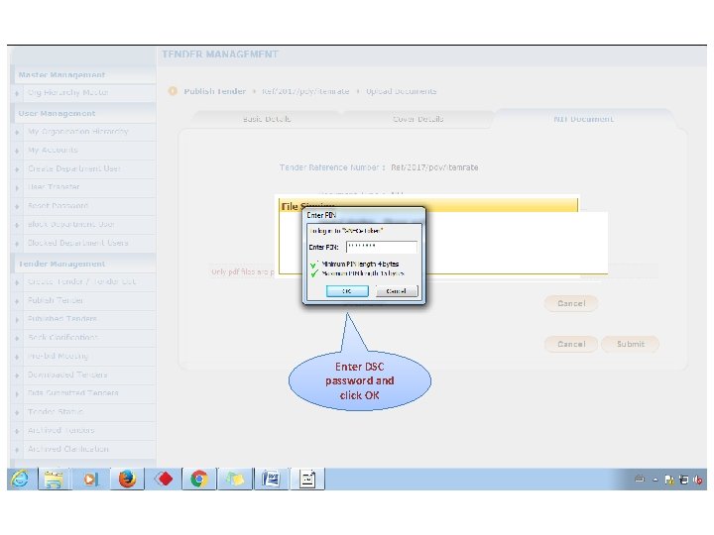
Task: Click the Submit button on the page
Action: 631,344
